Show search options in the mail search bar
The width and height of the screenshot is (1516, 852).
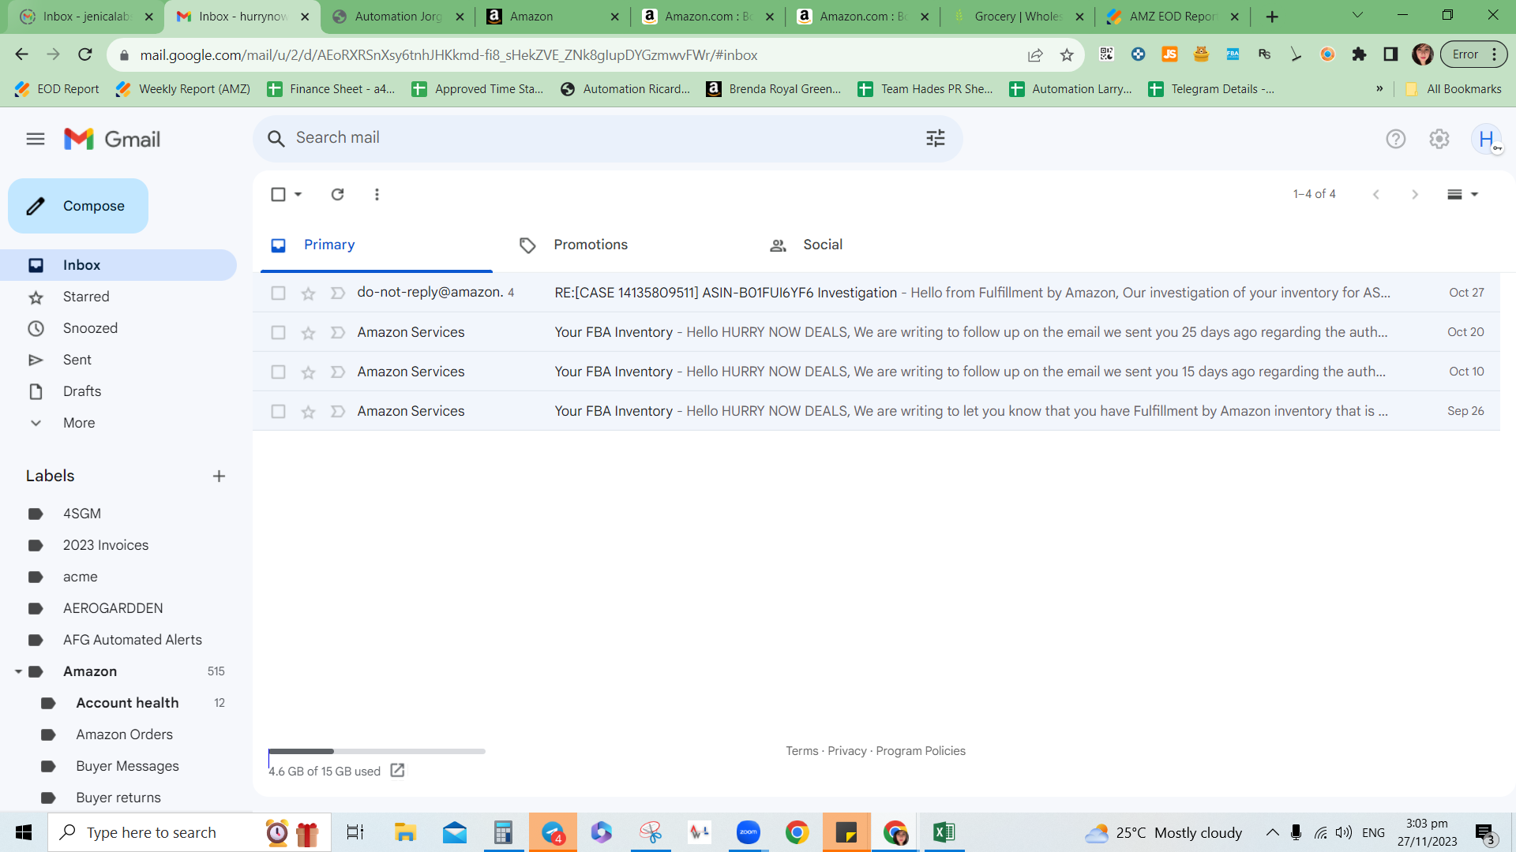pos(936,138)
